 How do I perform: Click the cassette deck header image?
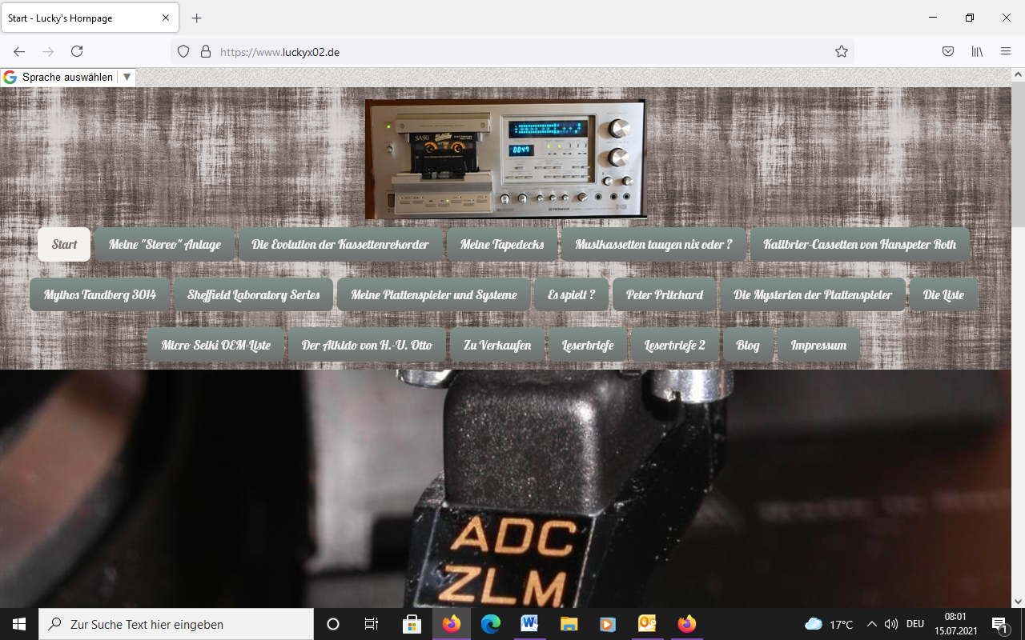(x=505, y=158)
